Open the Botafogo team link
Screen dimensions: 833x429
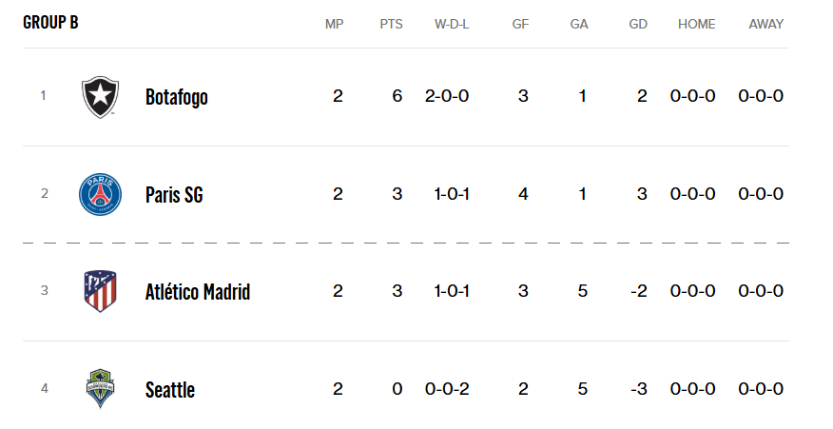[176, 97]
